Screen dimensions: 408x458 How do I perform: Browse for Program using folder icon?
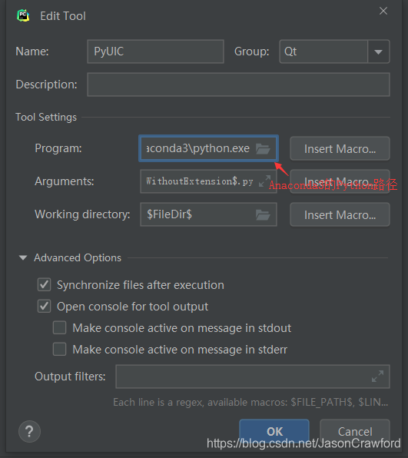263,148
